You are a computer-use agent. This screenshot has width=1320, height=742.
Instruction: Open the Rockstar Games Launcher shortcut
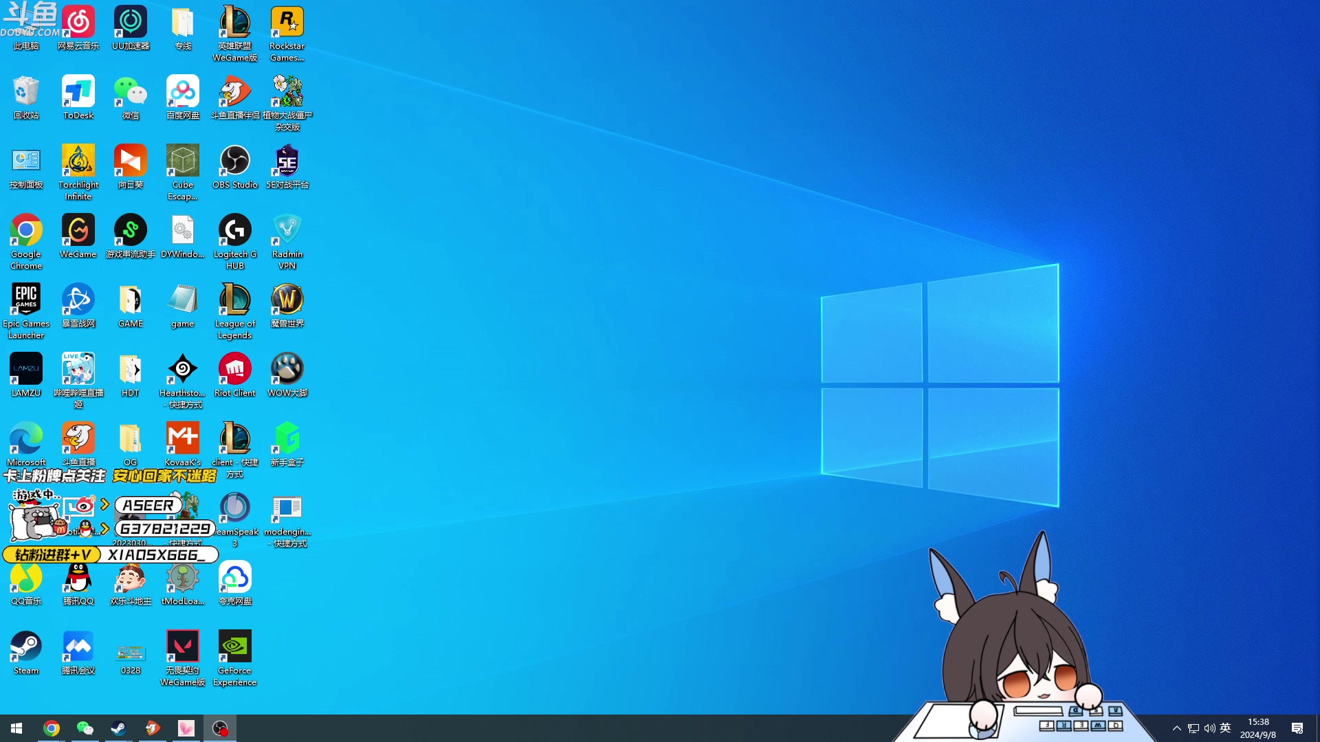coord(287,33)
